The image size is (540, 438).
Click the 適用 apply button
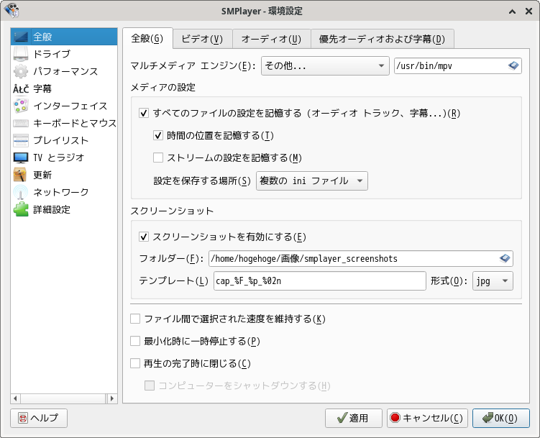coord(353,418)
